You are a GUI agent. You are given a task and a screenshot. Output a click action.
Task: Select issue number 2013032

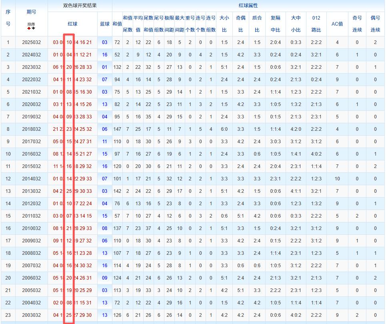32,191
